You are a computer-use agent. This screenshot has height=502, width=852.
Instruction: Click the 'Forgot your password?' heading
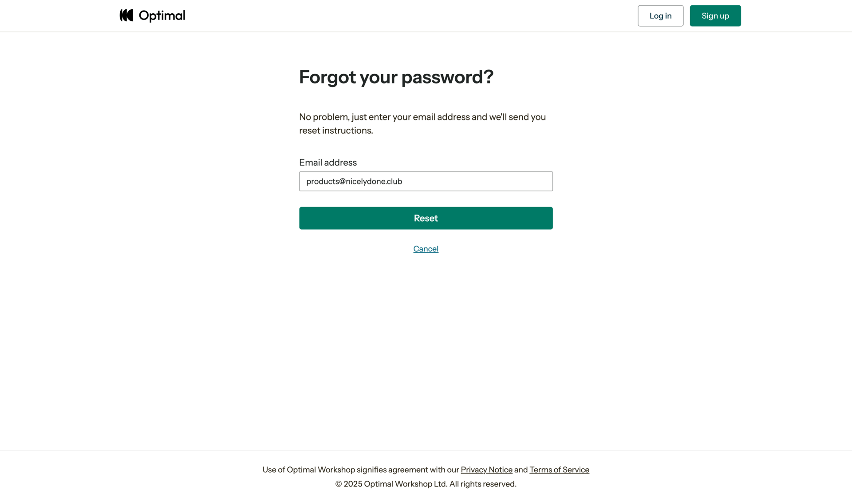(x=396, y=77)
